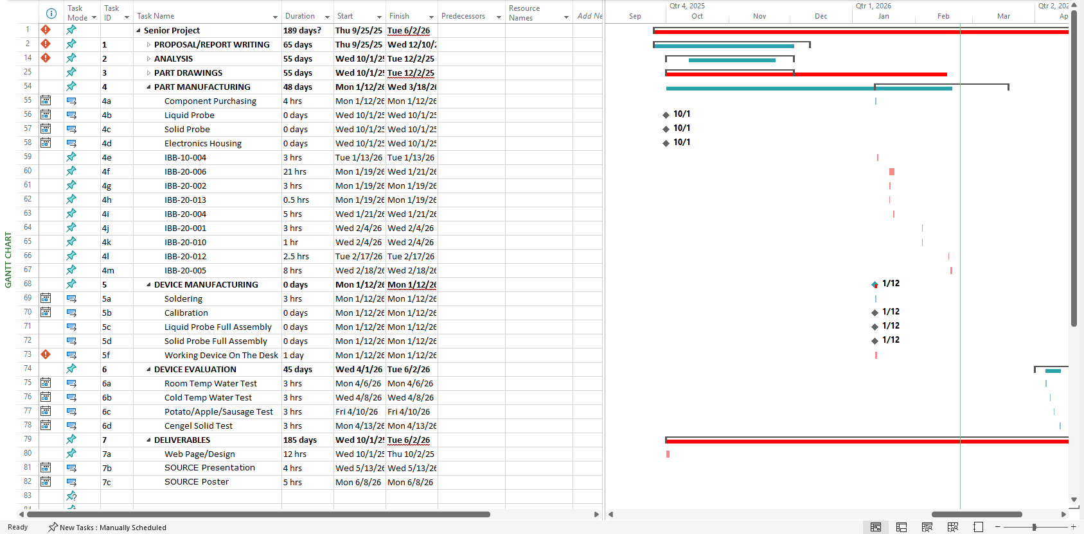This screenshot has width=1084, height=534.
Task: Click the zoom slider handle
Action: click(x=1034, y=527)
